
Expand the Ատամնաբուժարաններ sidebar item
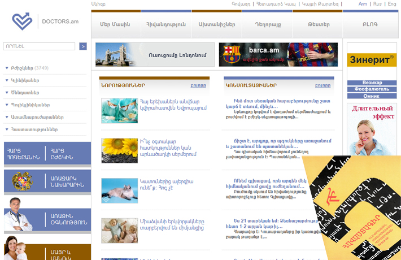pyautogui.click(x=37, y=117)
